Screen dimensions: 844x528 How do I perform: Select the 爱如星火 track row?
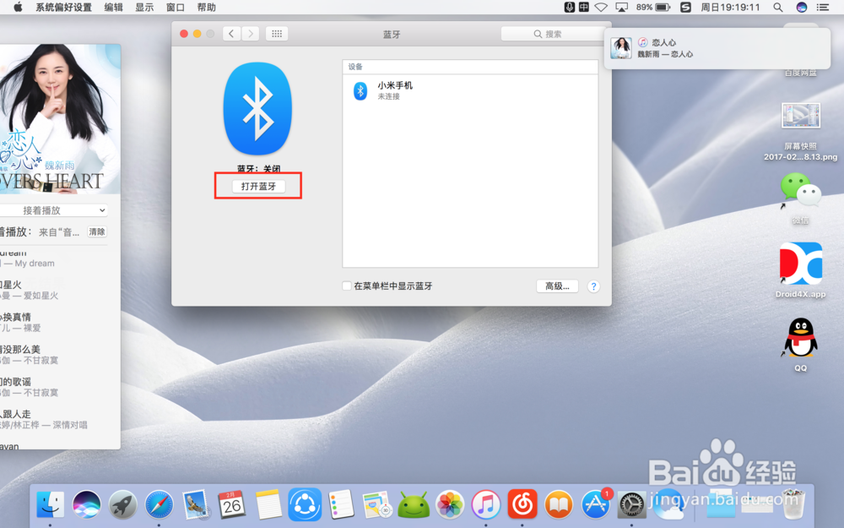pos(54,290)
